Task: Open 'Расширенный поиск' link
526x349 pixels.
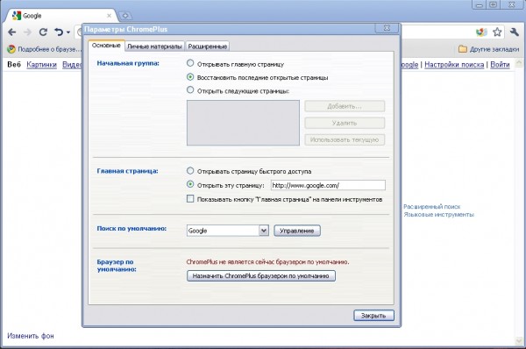Action: (431, 207)
